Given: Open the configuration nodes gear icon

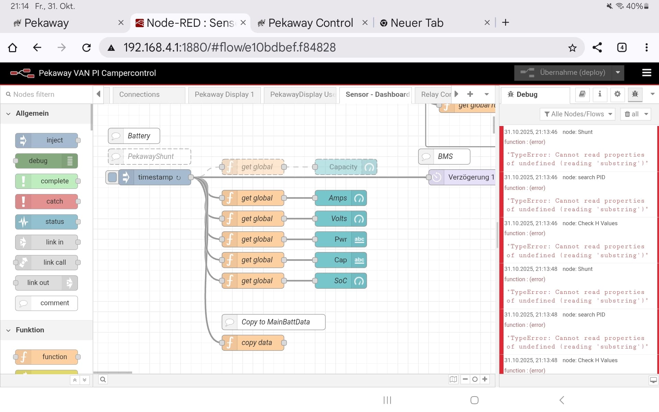Looking at the screenshot, I should tap(617, 94).
